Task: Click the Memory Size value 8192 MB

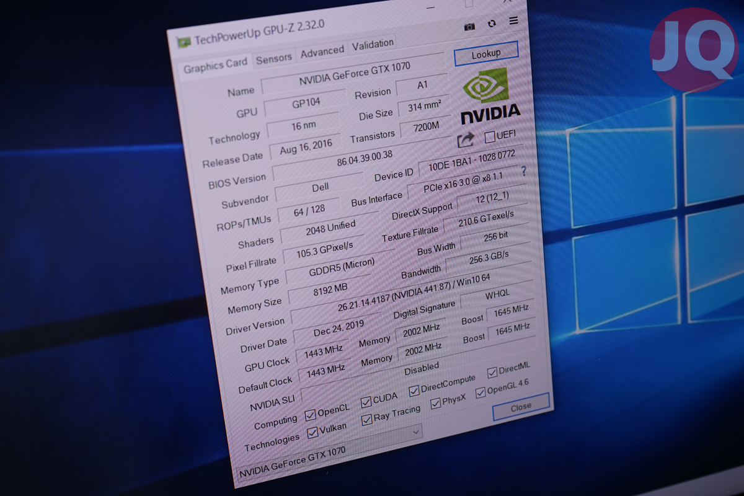Action: coord(330,290)
